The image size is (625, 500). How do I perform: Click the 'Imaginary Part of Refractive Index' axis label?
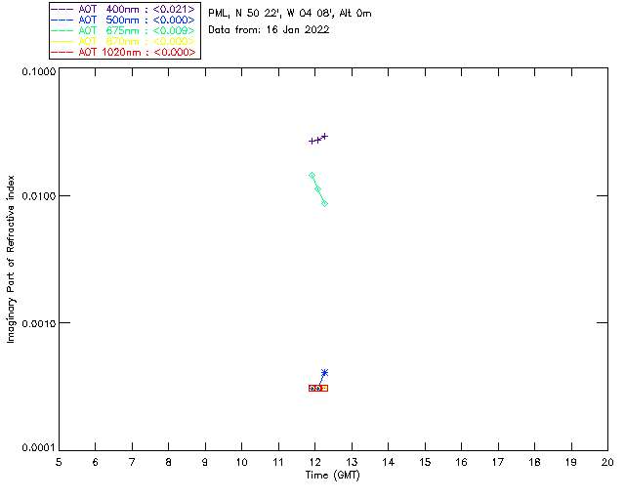tap(11, 259)
